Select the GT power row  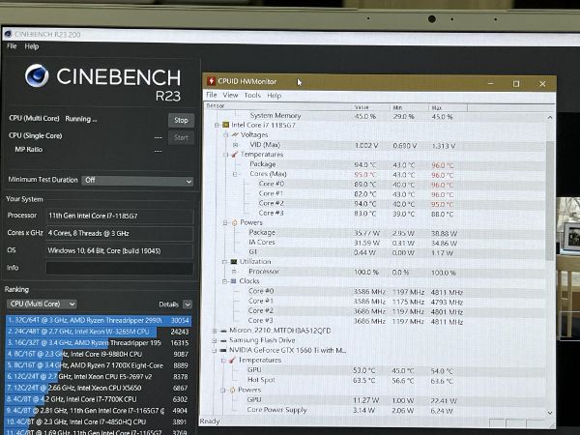[375, 252]
